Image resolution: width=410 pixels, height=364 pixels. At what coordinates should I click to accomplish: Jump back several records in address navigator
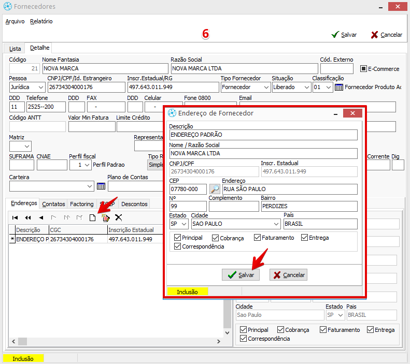[27, 217]
